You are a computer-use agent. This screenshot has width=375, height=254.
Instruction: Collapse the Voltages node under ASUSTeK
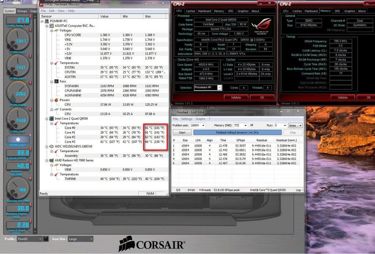click(x=52, y=30)
